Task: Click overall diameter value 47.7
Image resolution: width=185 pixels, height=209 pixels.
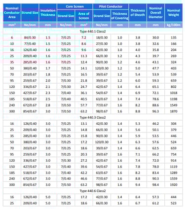Action: pyautogui.click(x=155, y=69)
